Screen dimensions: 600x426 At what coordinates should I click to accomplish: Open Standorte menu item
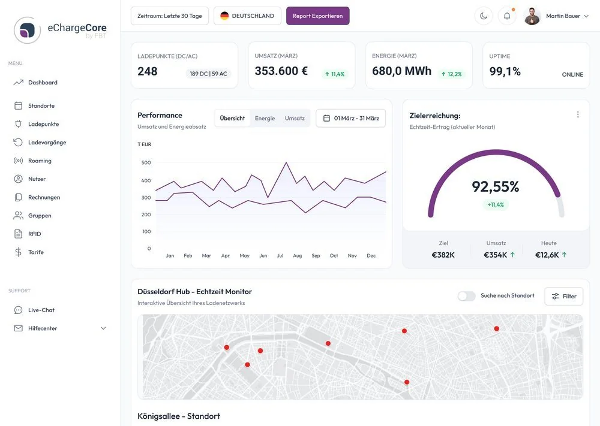pos(41,106)
